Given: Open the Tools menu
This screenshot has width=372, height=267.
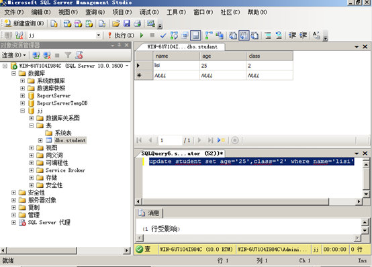Looking at the screenshot, I should coord(176,12).
